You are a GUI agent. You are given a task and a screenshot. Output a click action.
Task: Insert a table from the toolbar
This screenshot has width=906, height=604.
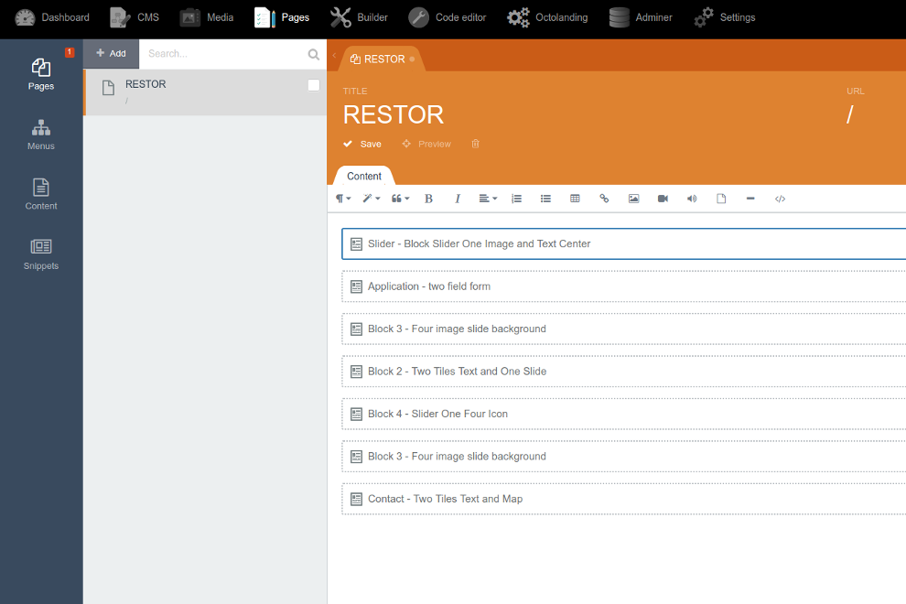[575, 199]
